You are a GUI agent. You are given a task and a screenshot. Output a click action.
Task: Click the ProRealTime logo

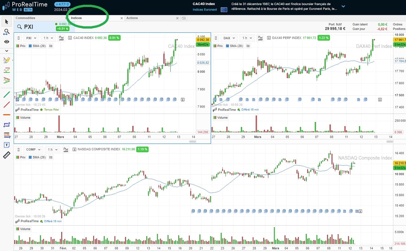point(25,6)
